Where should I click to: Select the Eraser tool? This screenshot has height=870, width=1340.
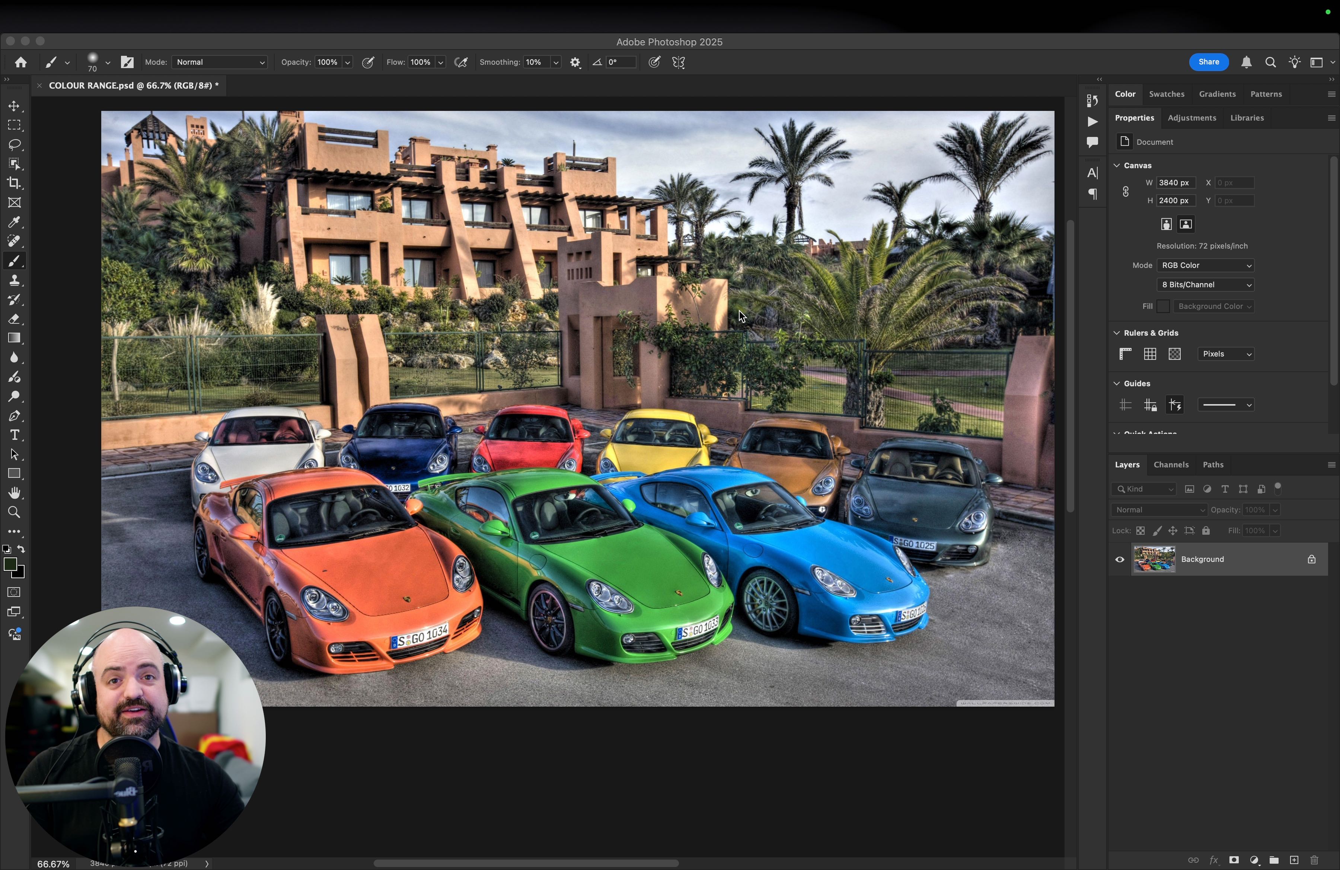[x=15, y=319]
